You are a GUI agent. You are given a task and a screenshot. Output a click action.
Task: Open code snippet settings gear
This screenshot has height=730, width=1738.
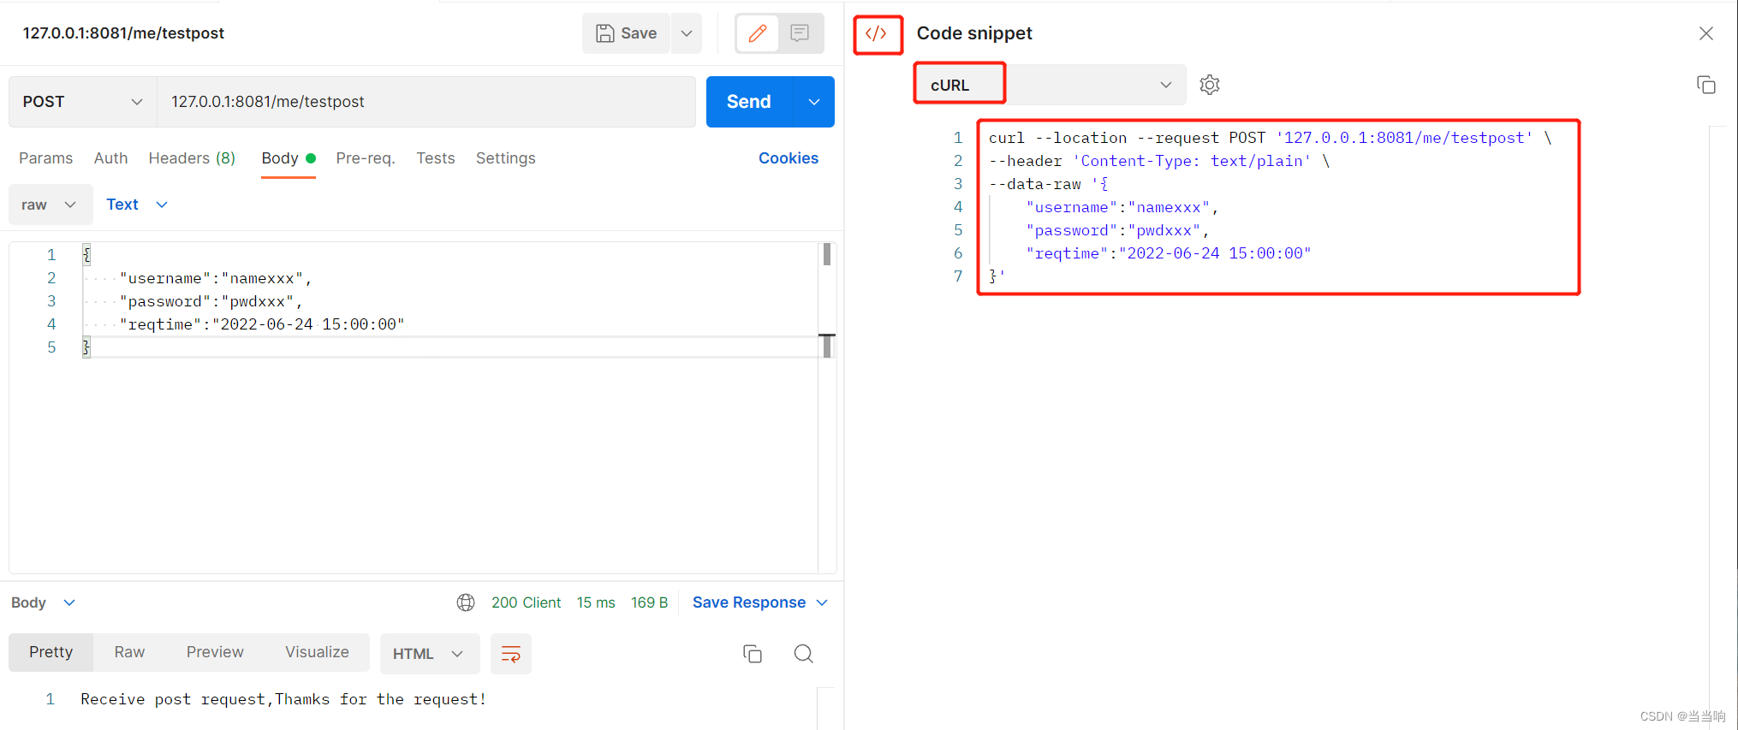click(1209, 85)
